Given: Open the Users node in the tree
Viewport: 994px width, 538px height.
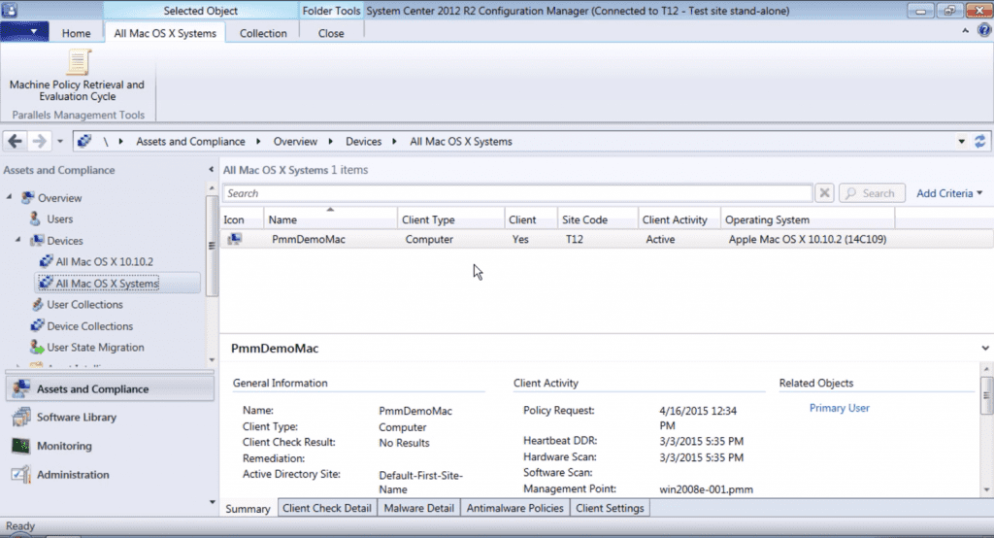Looking at the screenshot, I should 59,219.
